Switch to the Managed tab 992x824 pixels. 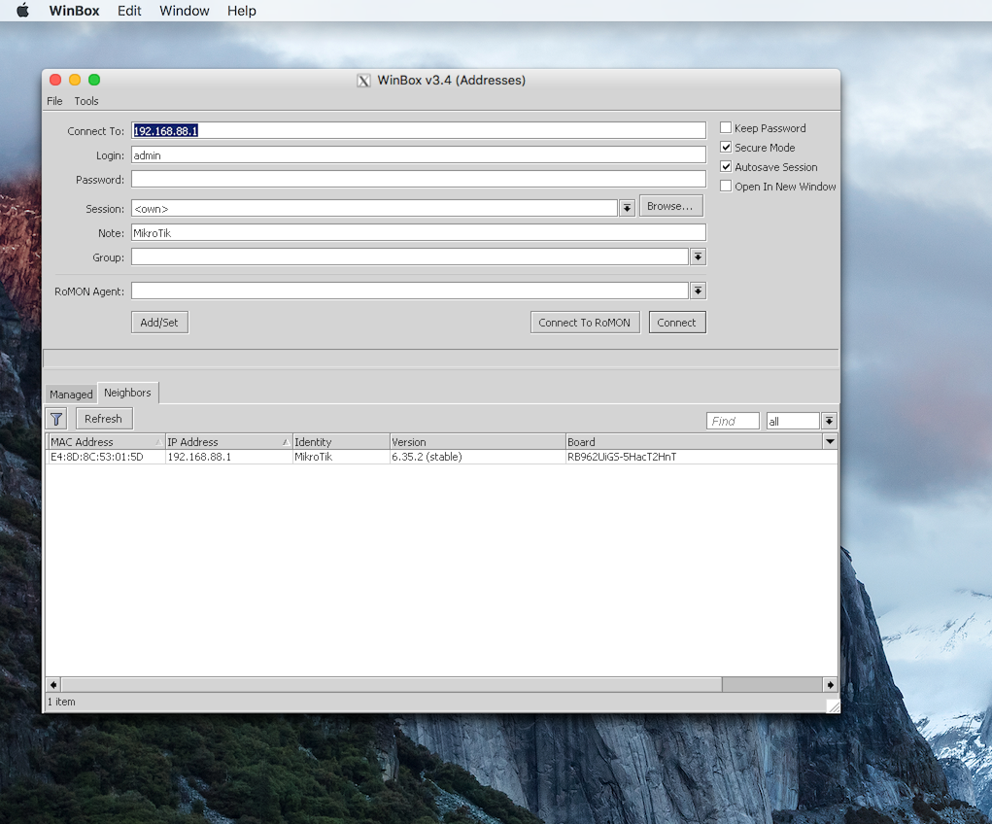(71, 395)
